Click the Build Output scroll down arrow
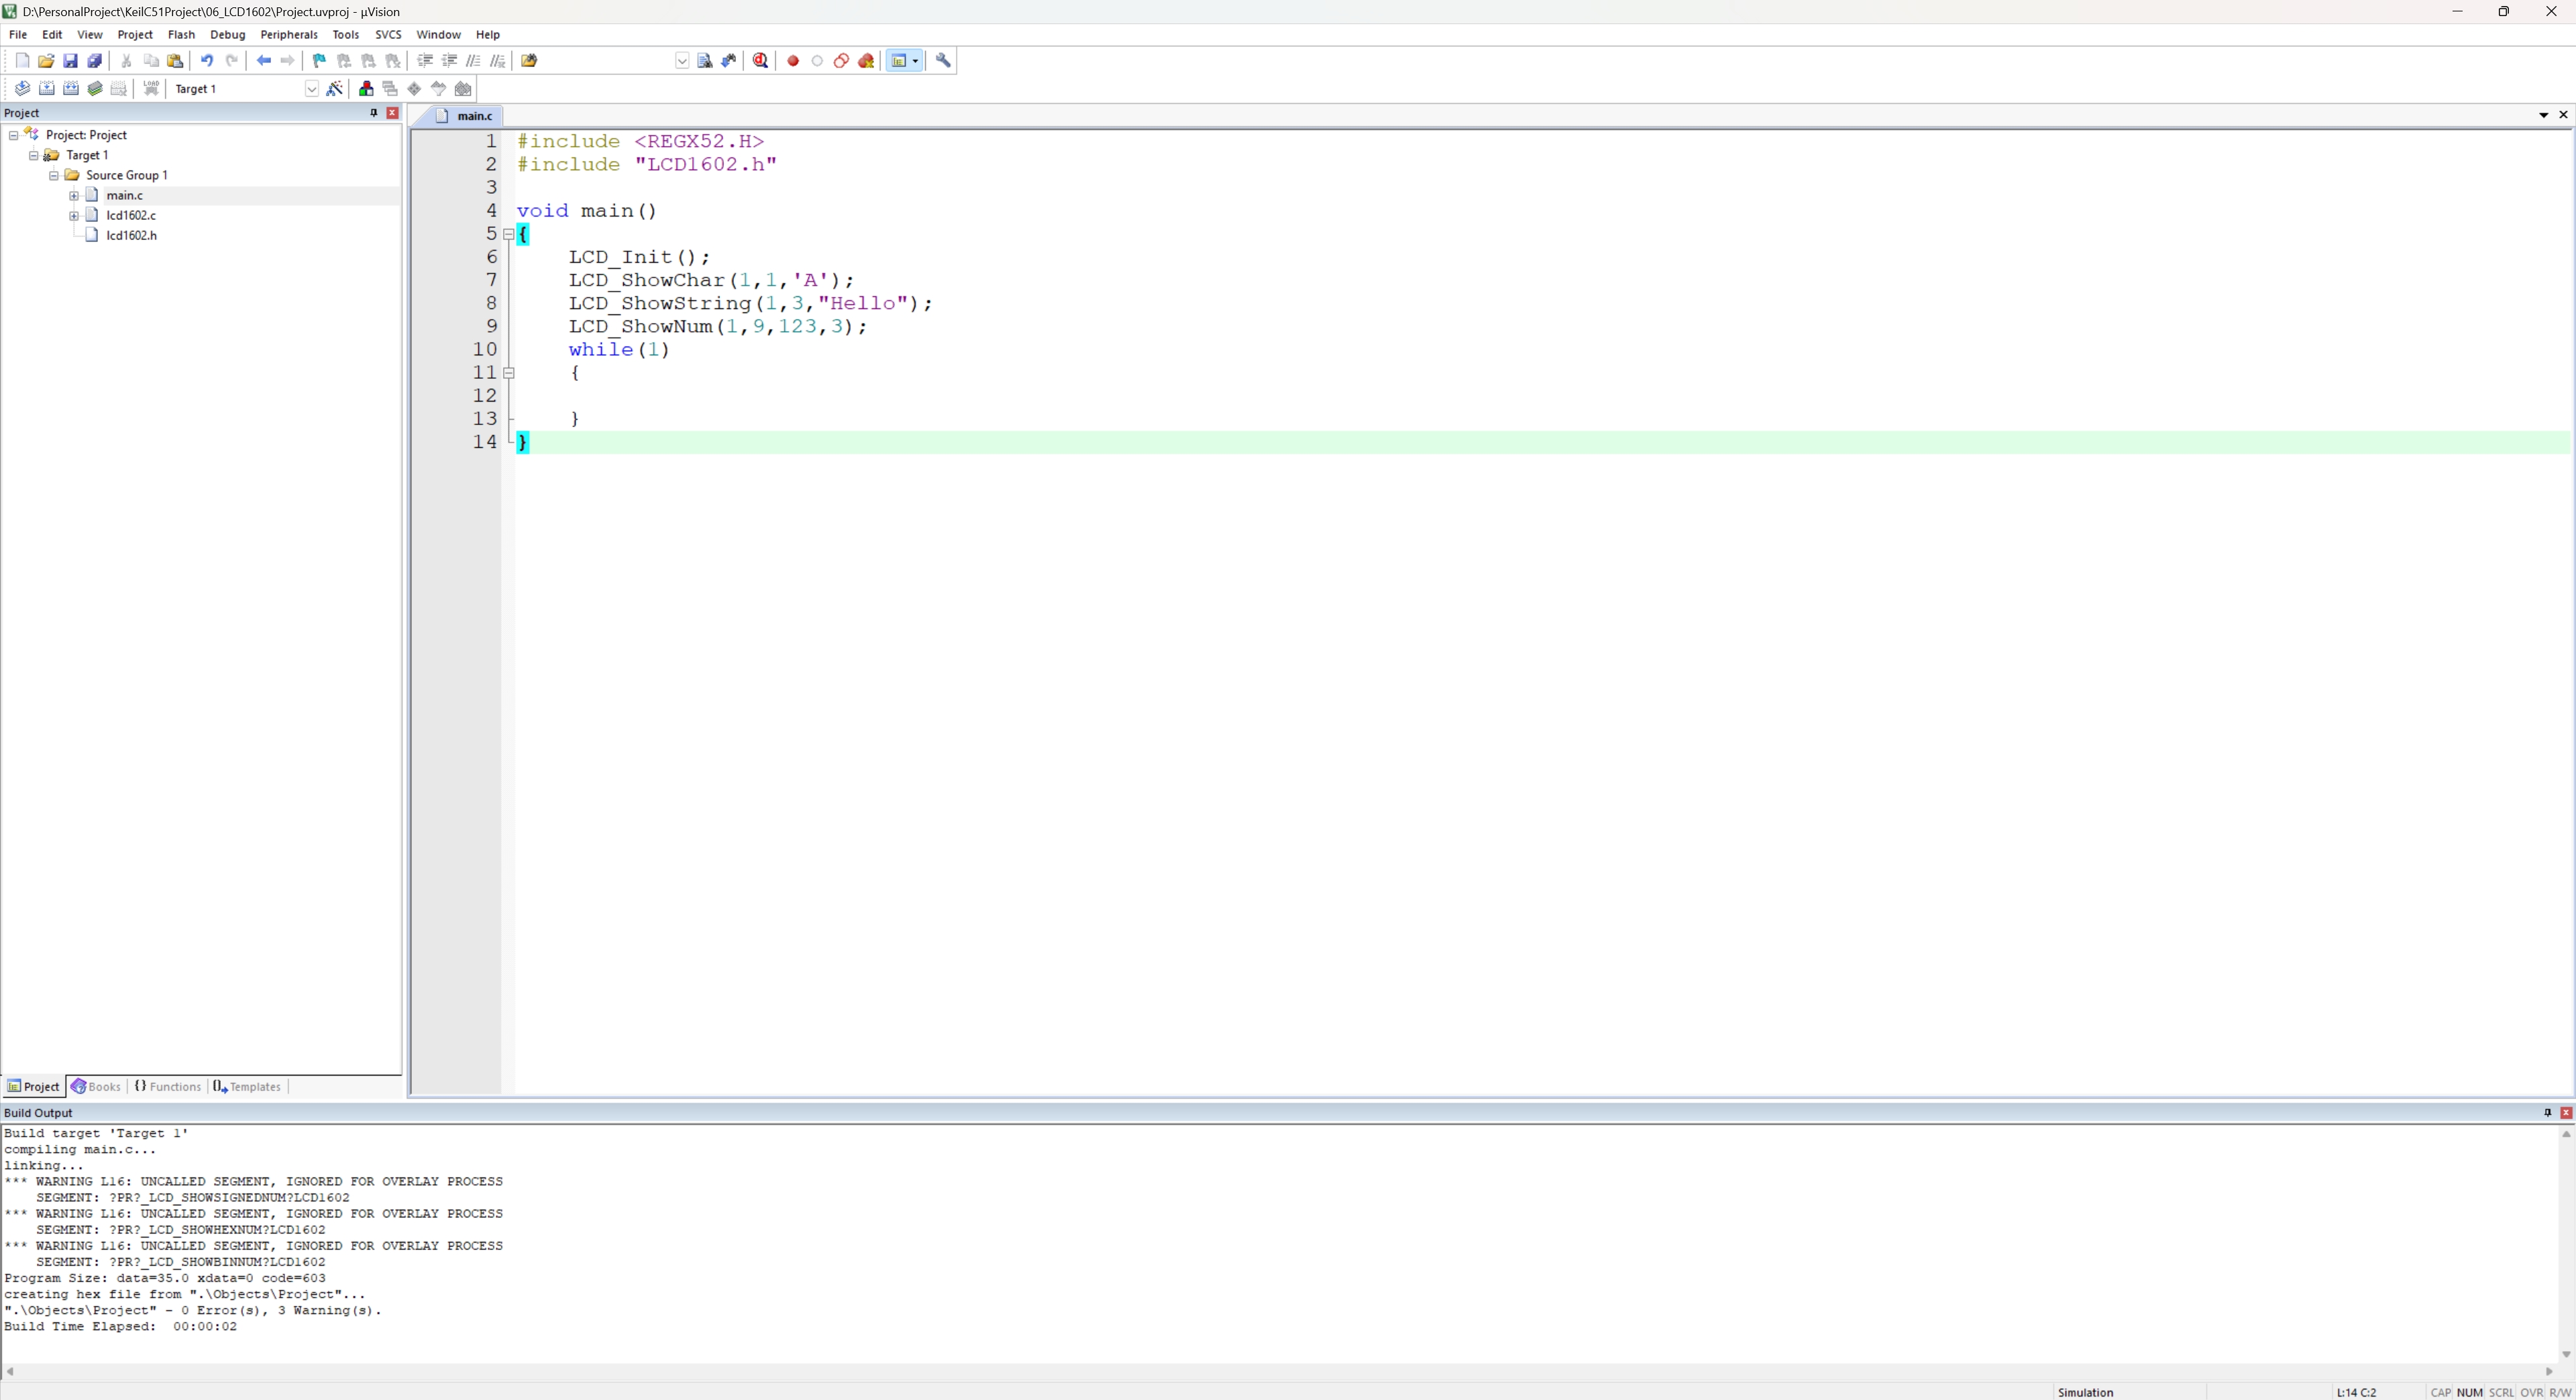 2566,1354
